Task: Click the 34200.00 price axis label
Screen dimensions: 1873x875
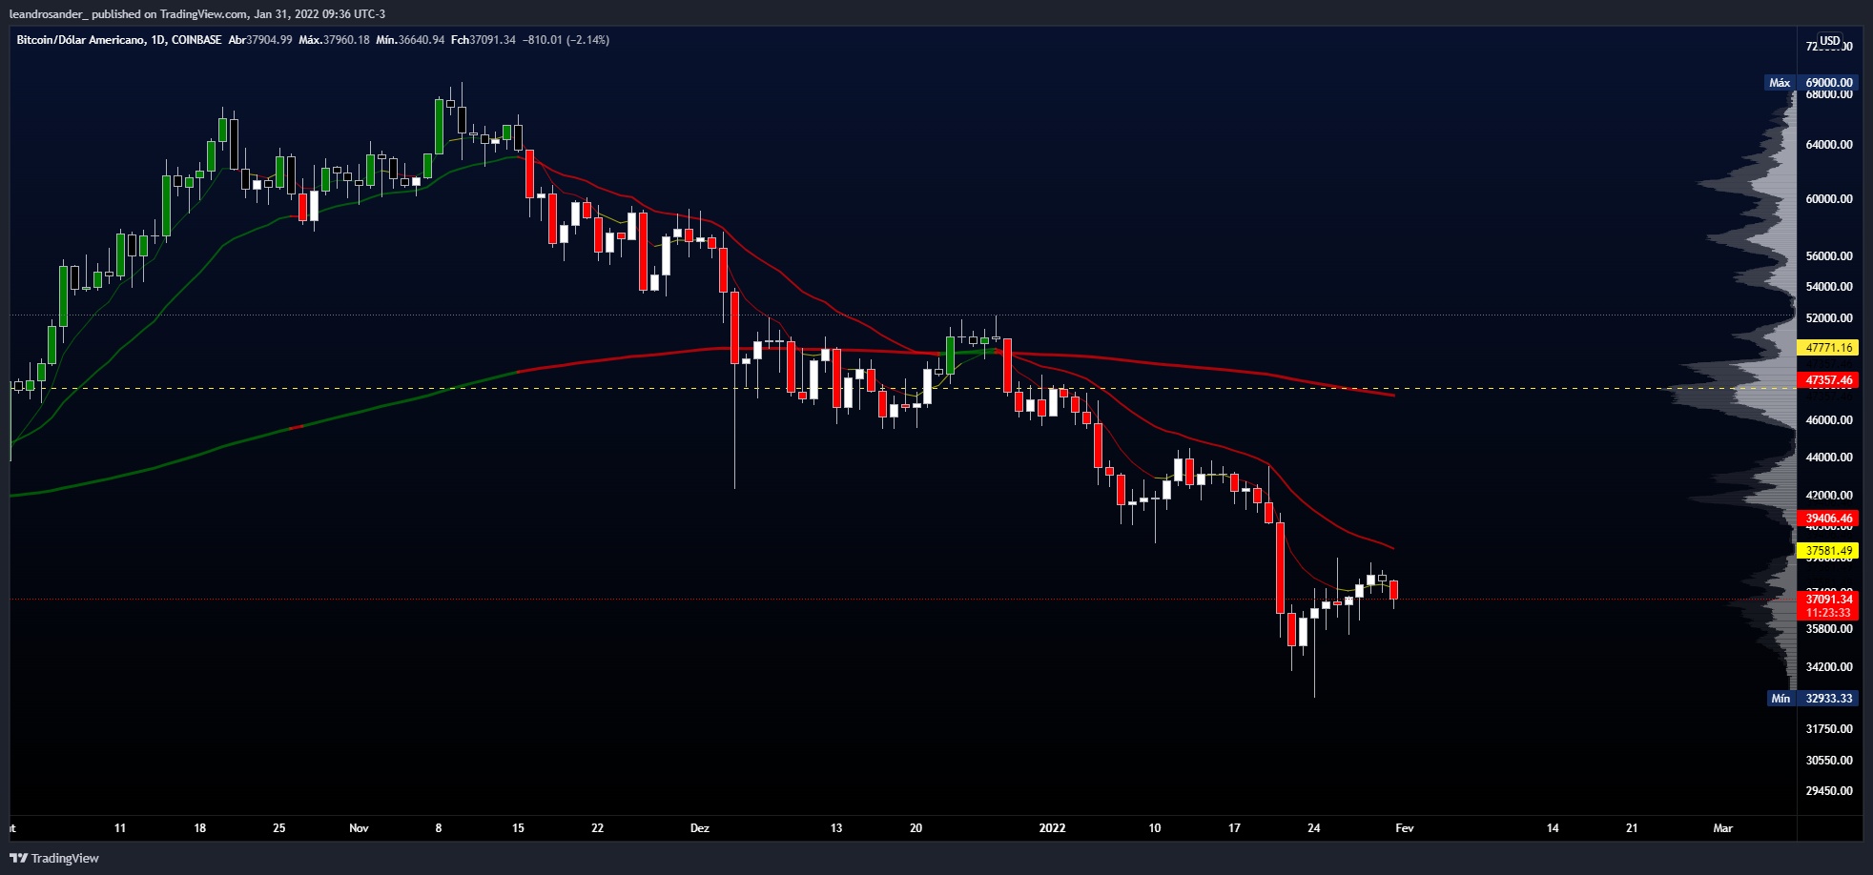Action: [1829, 667]
